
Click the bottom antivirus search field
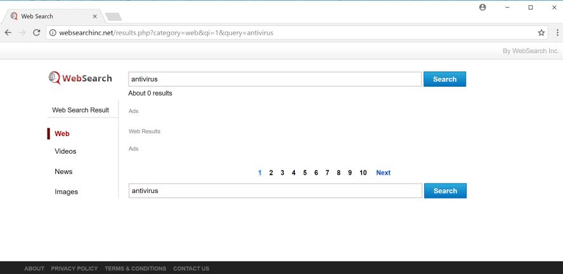(275, 190)
